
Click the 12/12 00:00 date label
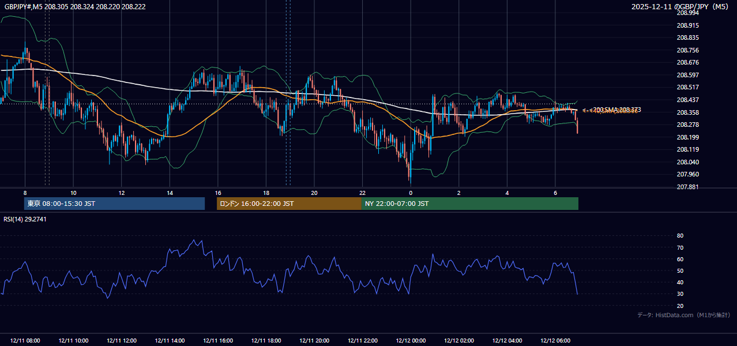click(x=410, y=341)
